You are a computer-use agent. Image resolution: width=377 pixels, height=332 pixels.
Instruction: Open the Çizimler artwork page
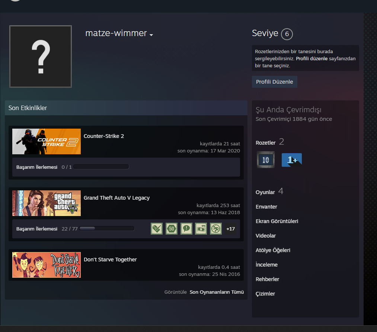pos(265,294)
